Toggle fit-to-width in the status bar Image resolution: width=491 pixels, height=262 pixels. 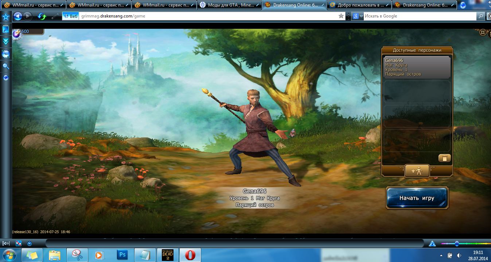point(18,243)
